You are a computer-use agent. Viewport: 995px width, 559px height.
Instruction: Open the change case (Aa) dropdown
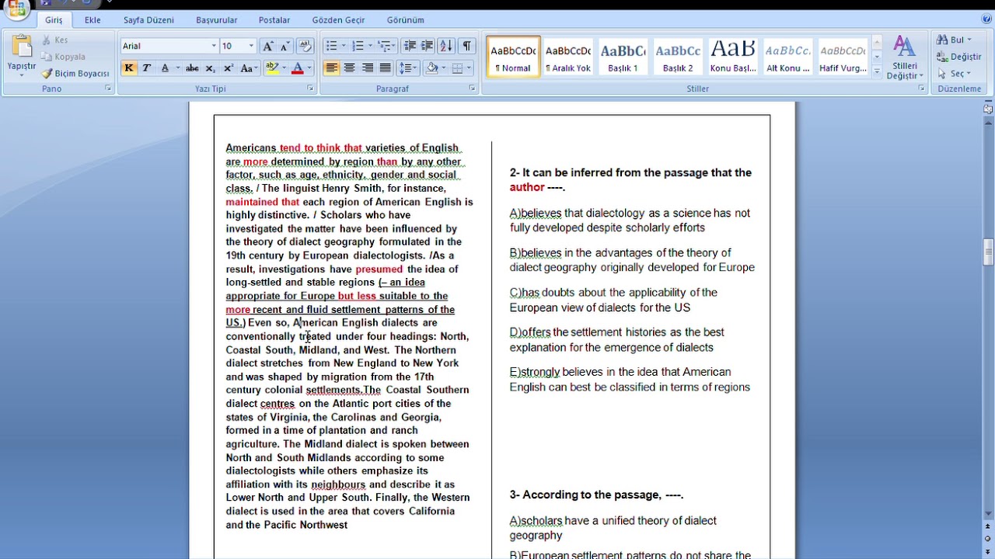[x=249, y=68]
